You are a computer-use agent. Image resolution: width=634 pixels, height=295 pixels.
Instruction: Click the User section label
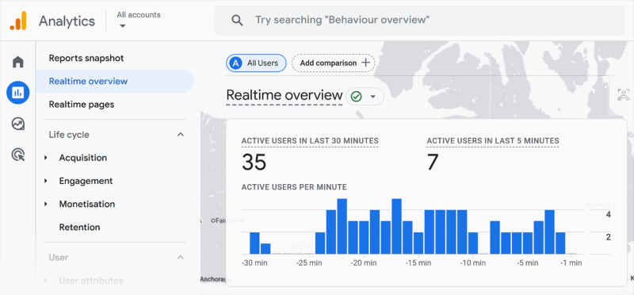pos(59,257)
